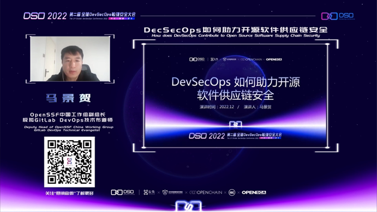The image size is (377, 212).
Task: Click the OPENSCA logo in the slide's top logo row
Action: coord(274,59)
